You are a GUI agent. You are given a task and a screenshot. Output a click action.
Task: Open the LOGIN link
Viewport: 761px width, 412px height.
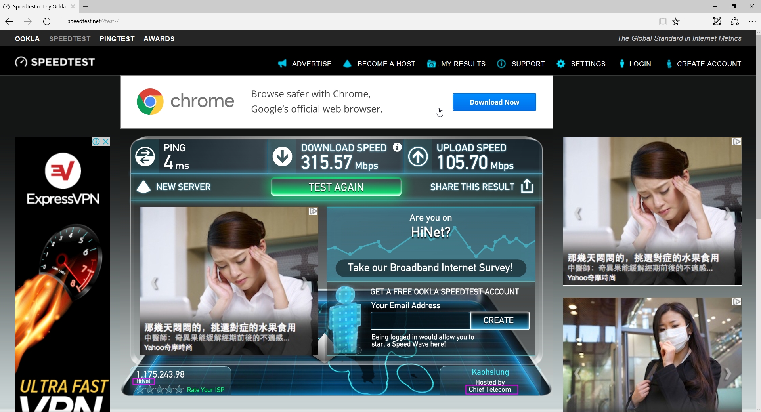tap(640, 64)
